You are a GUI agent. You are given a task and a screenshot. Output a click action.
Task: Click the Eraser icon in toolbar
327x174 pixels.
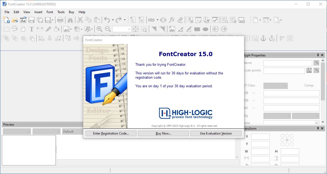point(180,20)
